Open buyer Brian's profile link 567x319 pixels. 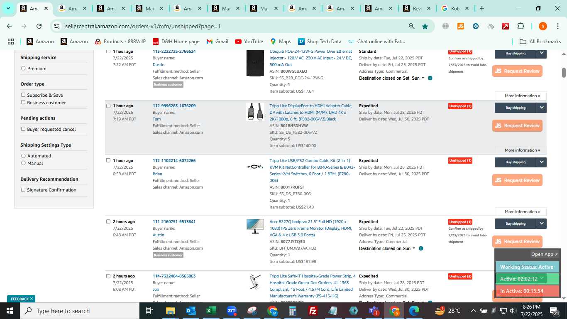click(x=157, y=174)
